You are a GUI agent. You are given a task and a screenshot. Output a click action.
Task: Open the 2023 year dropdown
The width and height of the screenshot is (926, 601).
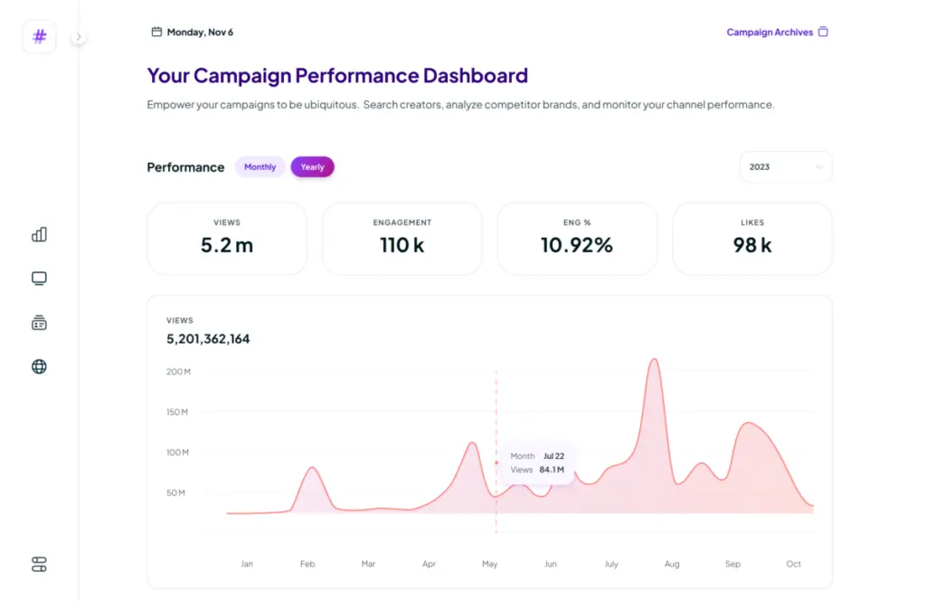(785, 167)
